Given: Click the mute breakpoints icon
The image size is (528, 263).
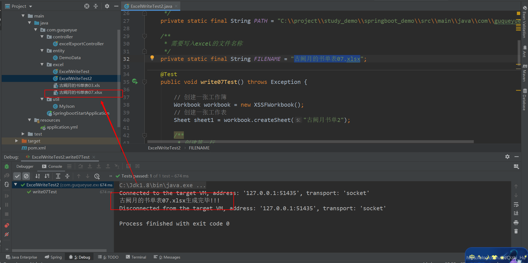Looking at the screenshot, I should pyautogui.click(x=7, y=234).
